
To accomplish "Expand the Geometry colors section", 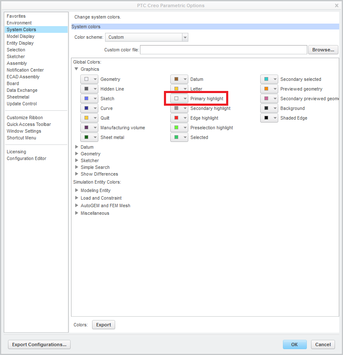I will 77,154.
